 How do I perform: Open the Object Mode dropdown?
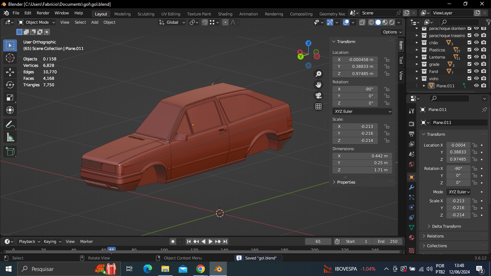point(37,22)
